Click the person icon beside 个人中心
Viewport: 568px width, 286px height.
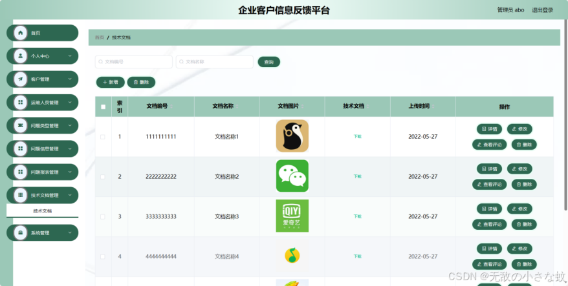click(20, 56)
